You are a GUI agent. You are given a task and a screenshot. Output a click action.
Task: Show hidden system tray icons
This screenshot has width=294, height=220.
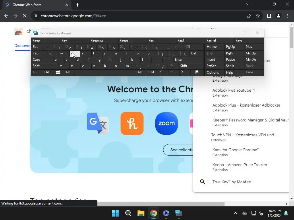(x=235, y=213)
